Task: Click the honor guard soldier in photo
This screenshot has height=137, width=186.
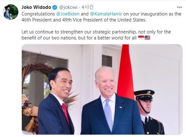Action: [149, 112]
